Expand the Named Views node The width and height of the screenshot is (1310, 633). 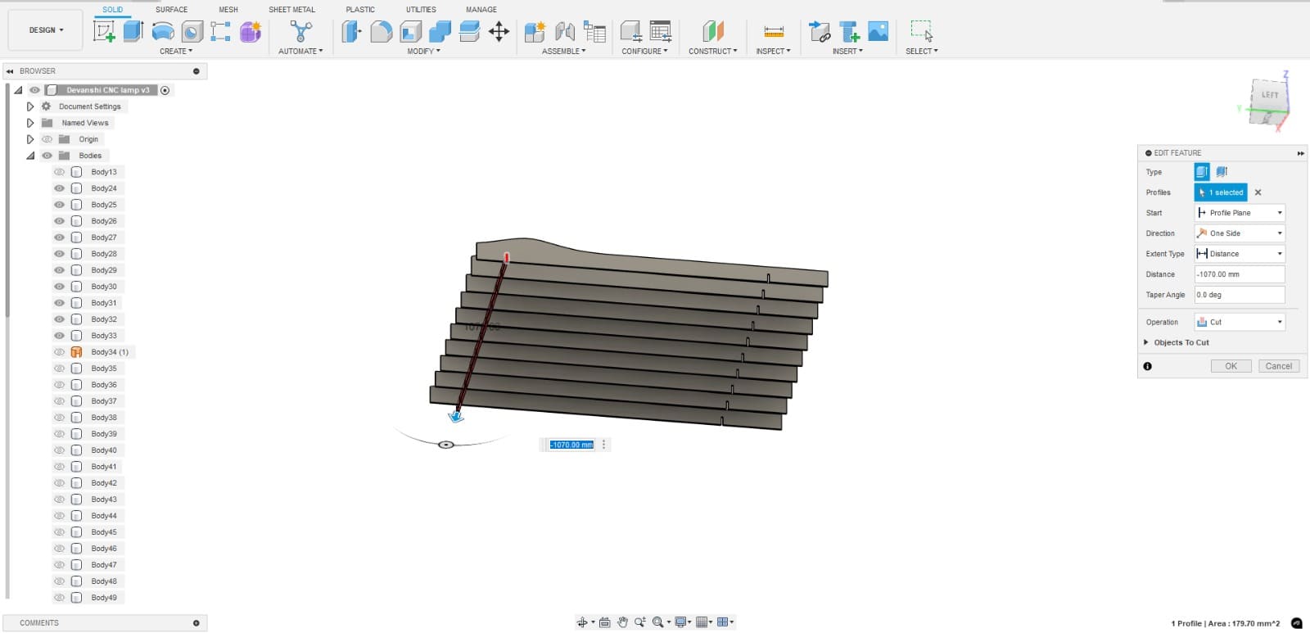click(30, 123)
